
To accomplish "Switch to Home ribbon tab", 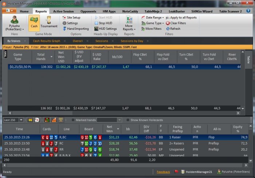I will [24, 11].
